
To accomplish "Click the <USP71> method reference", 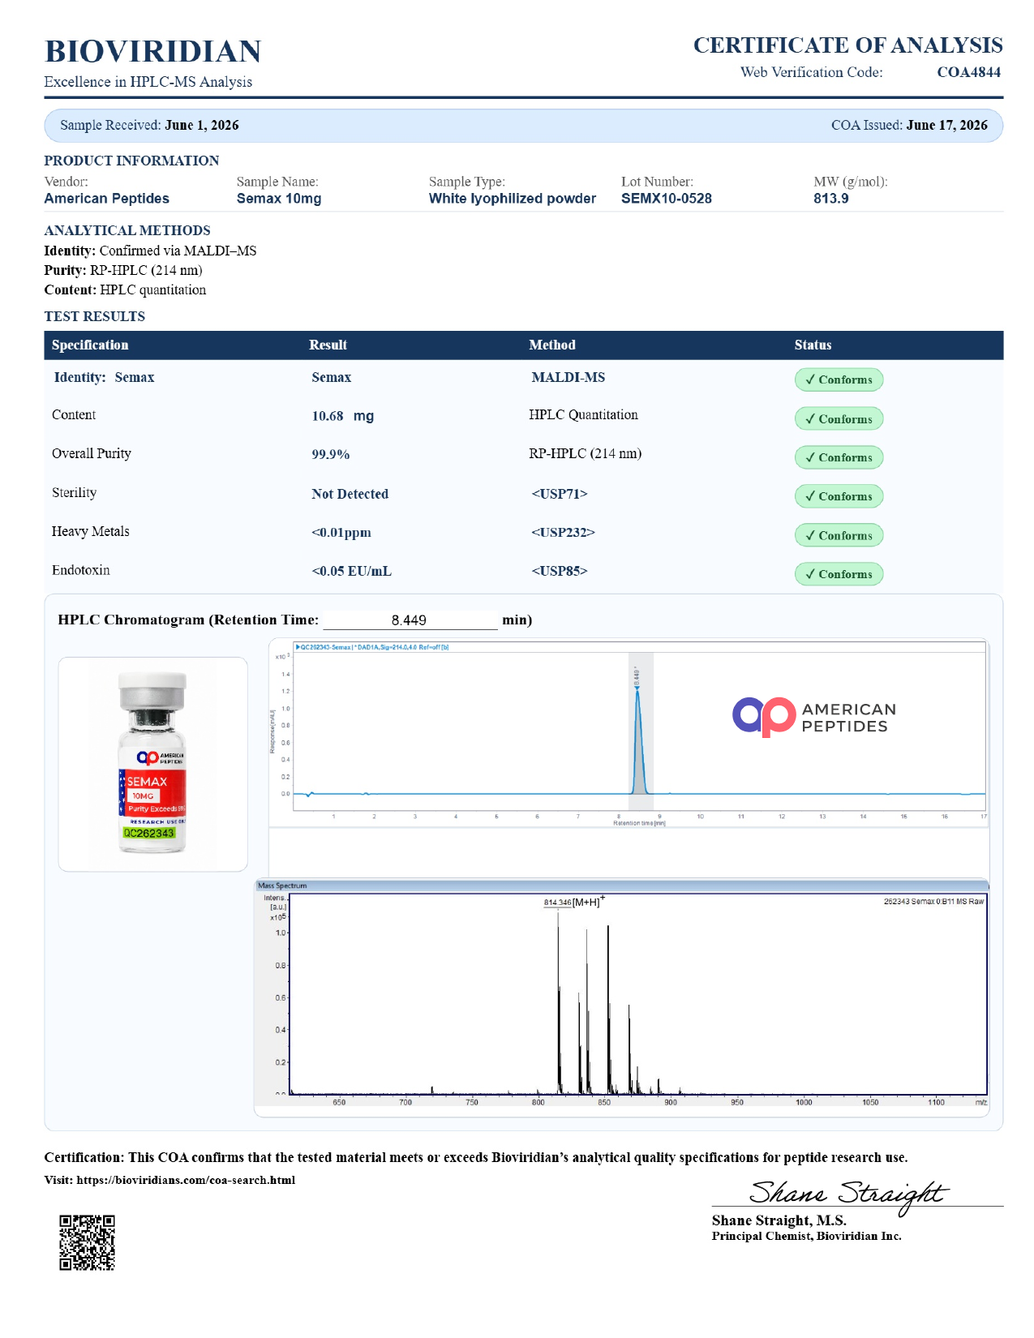I will (x=560, y=494).
